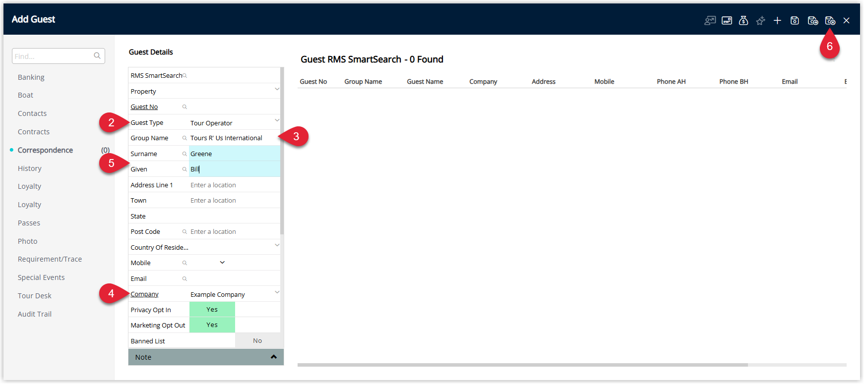The height and width of the screenshot is (384, 864).
Task: Open the Mobile country code dropdown arrow
Action: pyautogui.click(x=222, y=263)
